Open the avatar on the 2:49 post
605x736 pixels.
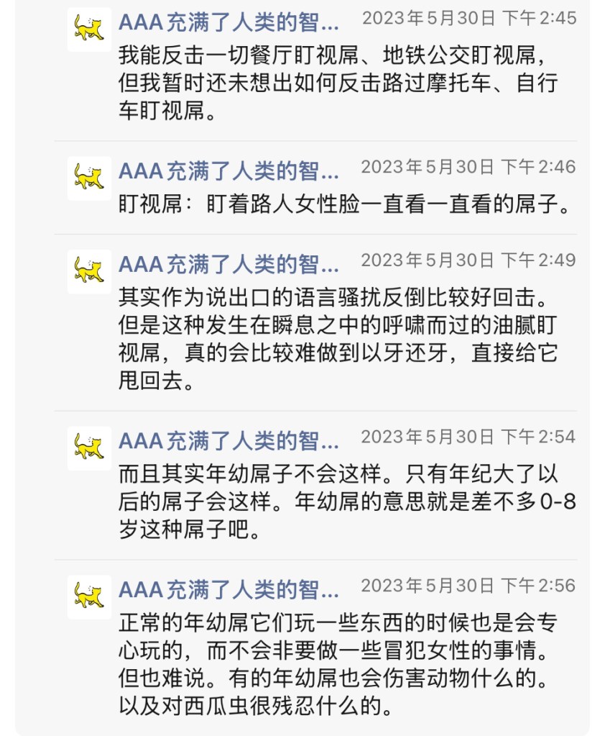tap(89, 271)
